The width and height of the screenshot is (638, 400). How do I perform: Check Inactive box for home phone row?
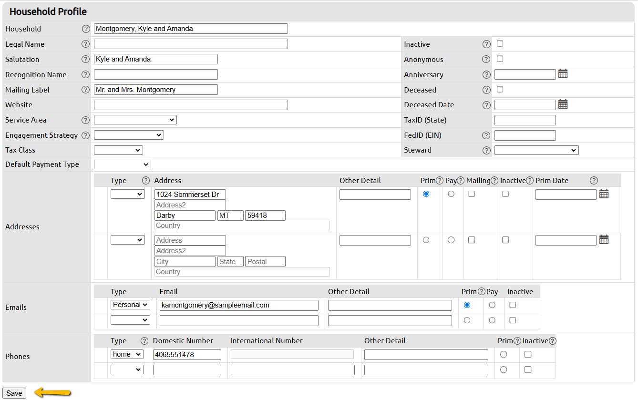pyautogui.click(x=528, y=354)
